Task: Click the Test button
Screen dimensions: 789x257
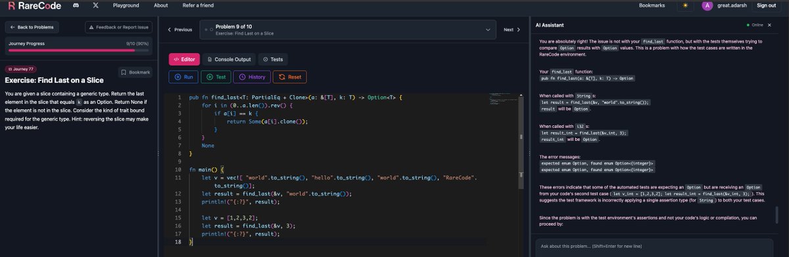Action: pyautogui.click(x=216, y=77)
